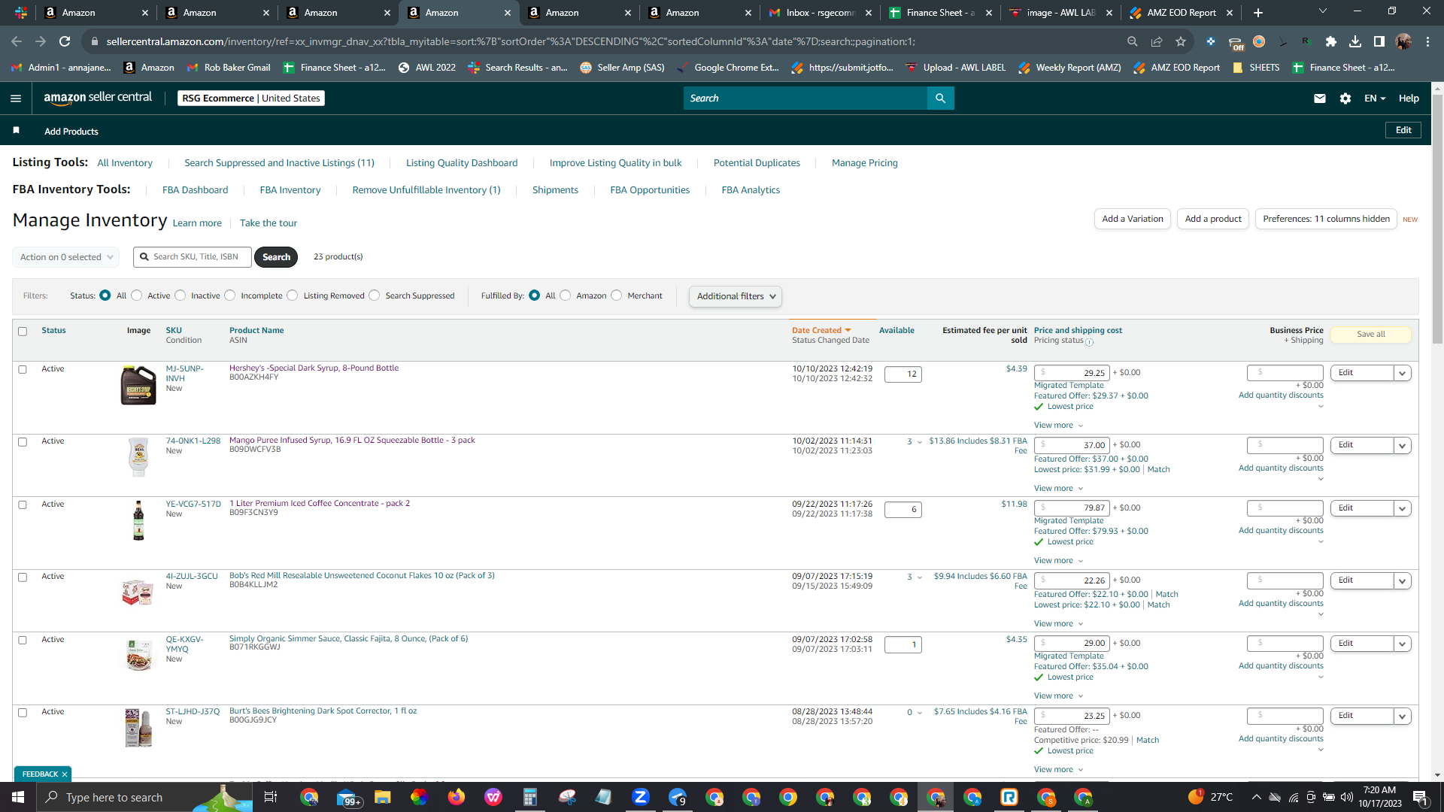Click the Save all button
This screenshot has width=1444, height=812.
[1371, 335]
